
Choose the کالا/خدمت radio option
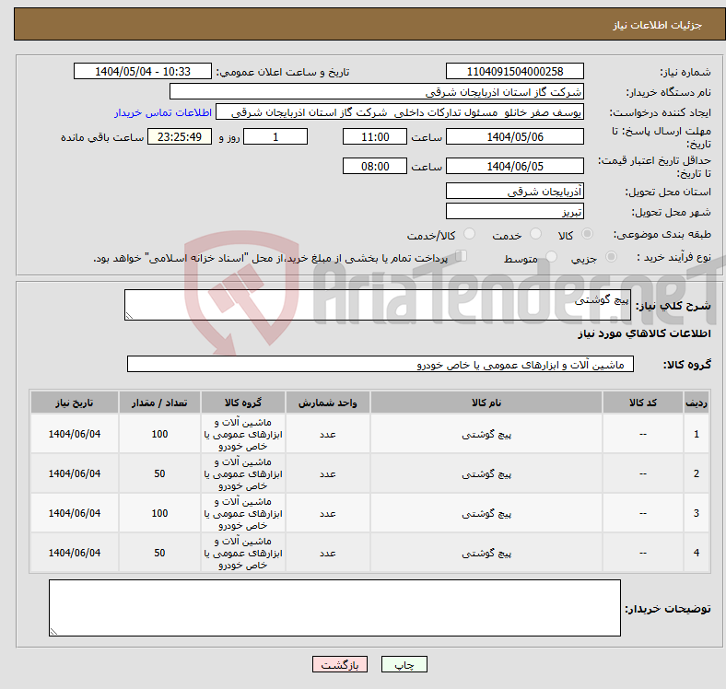pyautogui.click(x=469, y=236)
